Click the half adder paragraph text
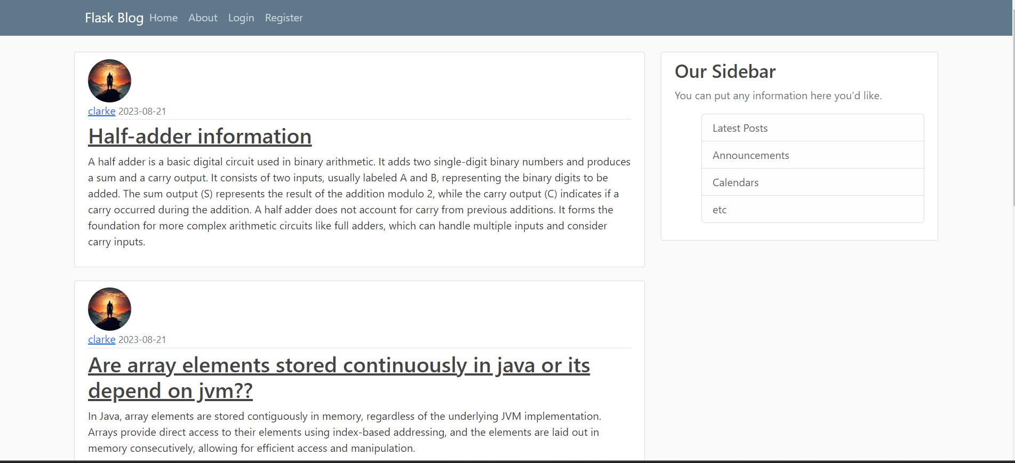Screen dimensions: 1015x463 coord(359,202)
